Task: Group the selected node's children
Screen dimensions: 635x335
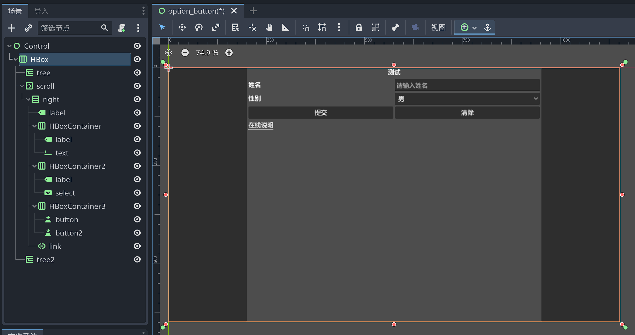Action: tap(375, 27)
